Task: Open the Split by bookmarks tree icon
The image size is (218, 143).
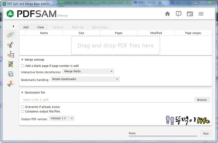Action: [x=11, y=54]
